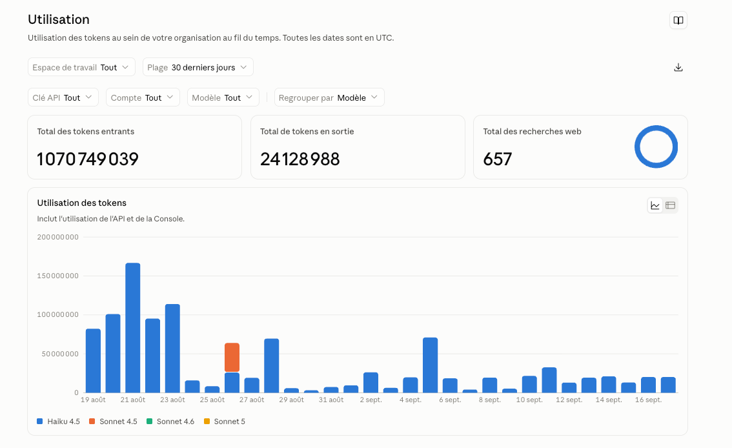The height and width of the screenshot is (448, 732).
Task: Switch to line chart view
Action: 655,205
